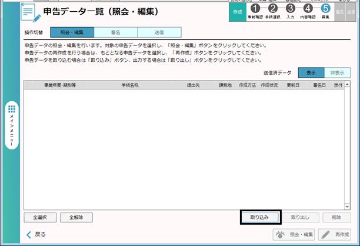
Task: Sort by 手続名称 column header
Action: click(130, 85)
